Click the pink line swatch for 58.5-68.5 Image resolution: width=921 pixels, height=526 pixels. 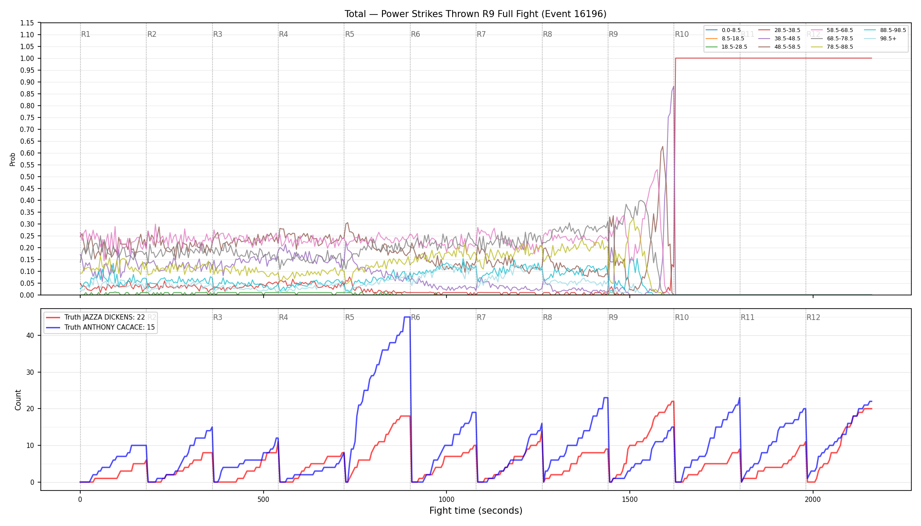click(x=817, y=30)
